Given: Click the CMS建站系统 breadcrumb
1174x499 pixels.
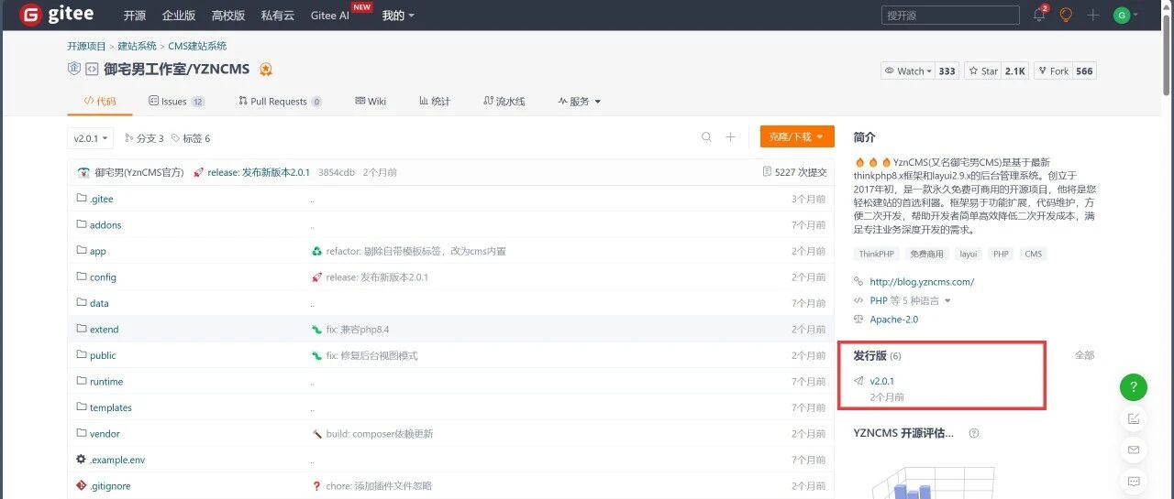Looking at the screenshot, I should tap(197, 46).
